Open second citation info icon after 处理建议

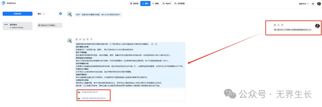coord(156,44)
